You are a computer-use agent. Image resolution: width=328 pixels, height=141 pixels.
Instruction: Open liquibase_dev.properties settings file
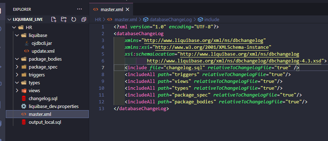(x=50, y=106)
